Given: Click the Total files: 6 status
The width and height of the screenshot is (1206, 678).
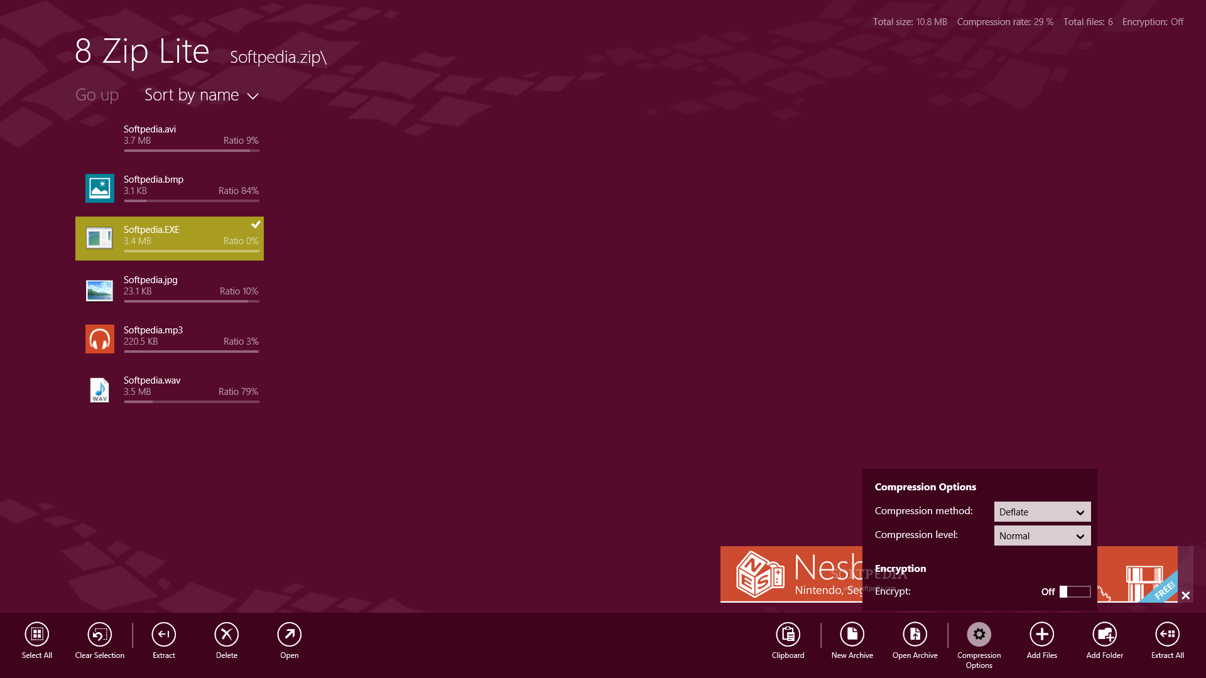Looking at the screenshot, I should (x=1088, y=22).
